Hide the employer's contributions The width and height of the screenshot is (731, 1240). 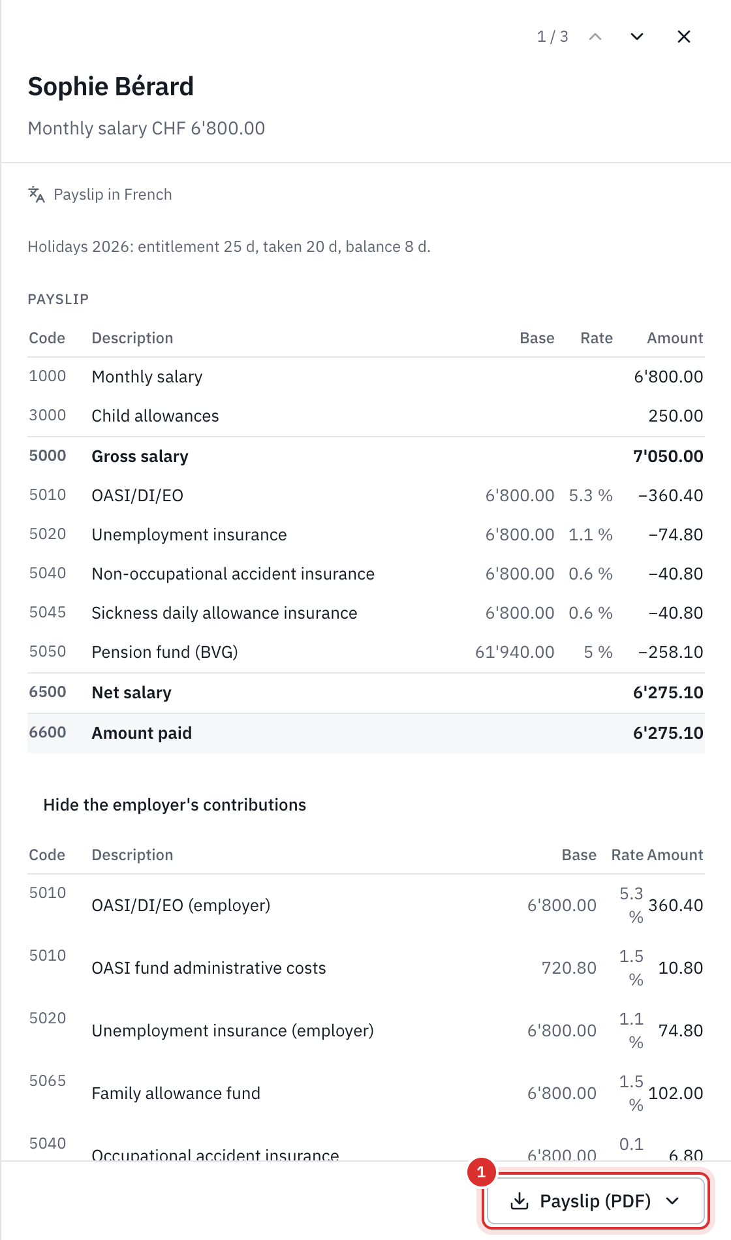coord(174,805)
